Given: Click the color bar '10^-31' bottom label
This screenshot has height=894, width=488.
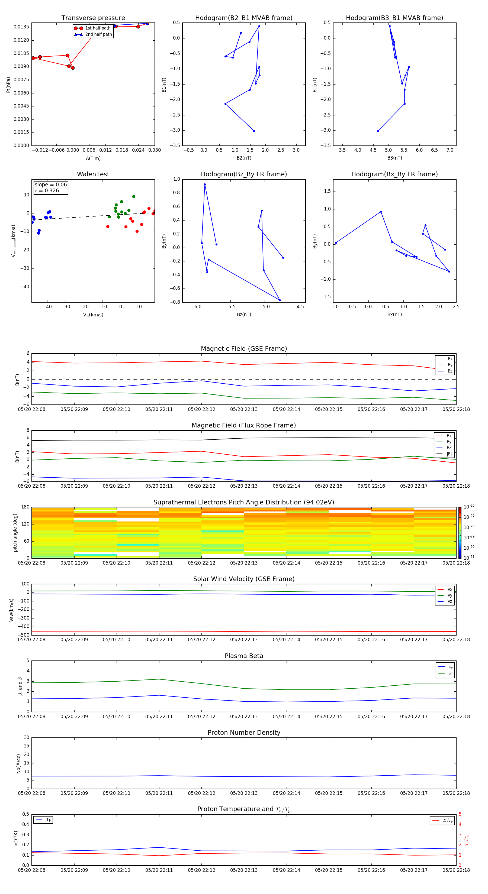Looking at the screenshot, I should pyautogui.click(x=469, y=558).
